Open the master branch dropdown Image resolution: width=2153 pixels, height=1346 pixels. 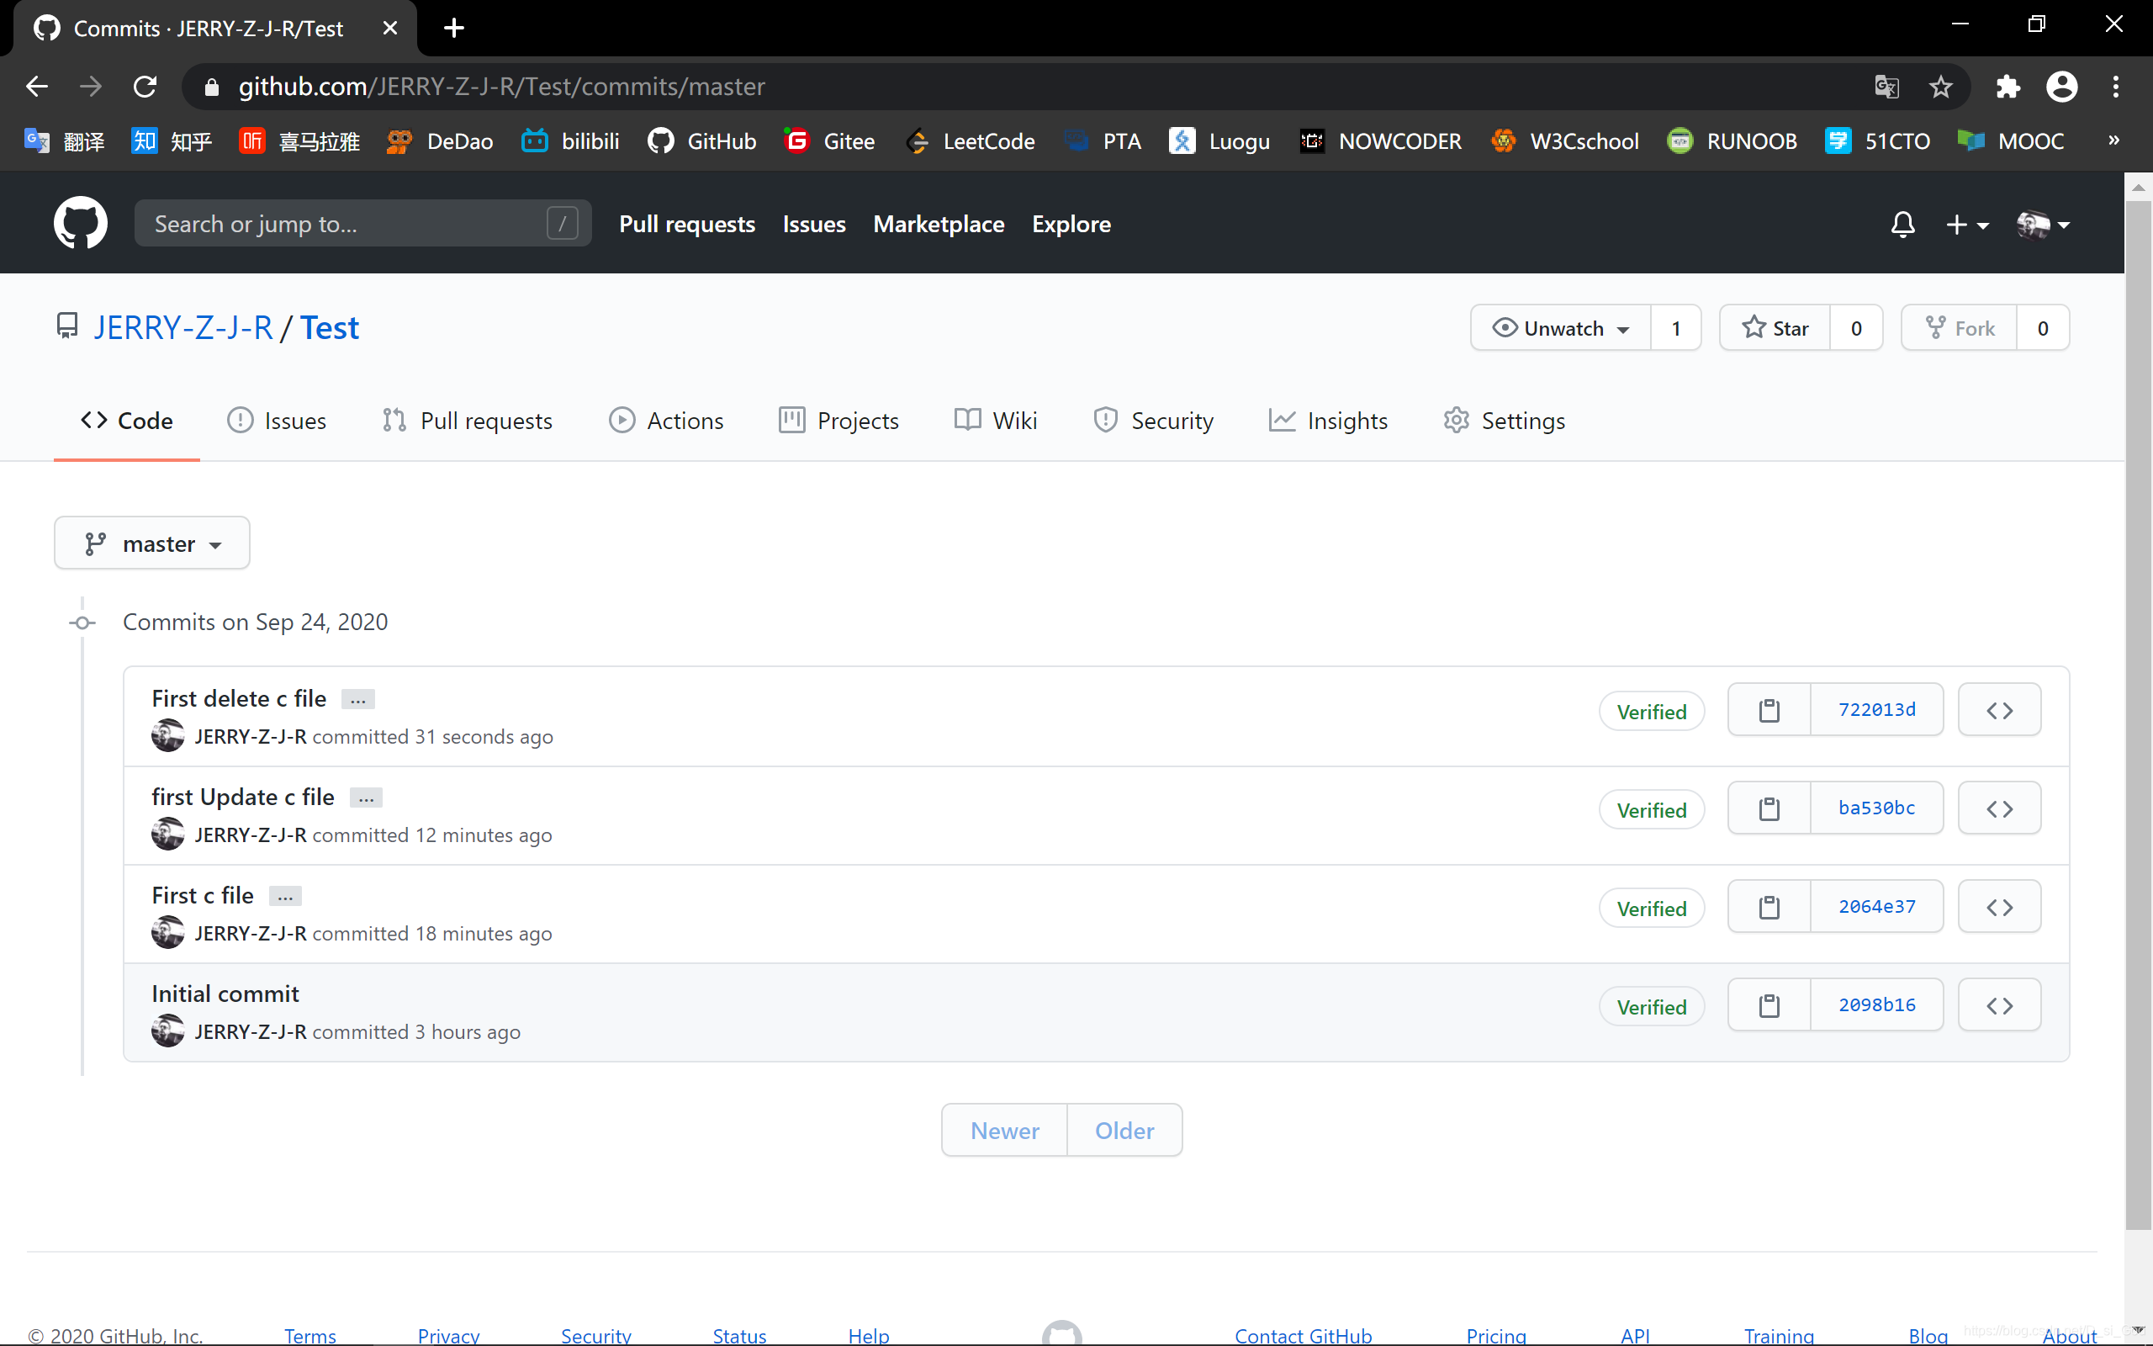click(152, 544)
